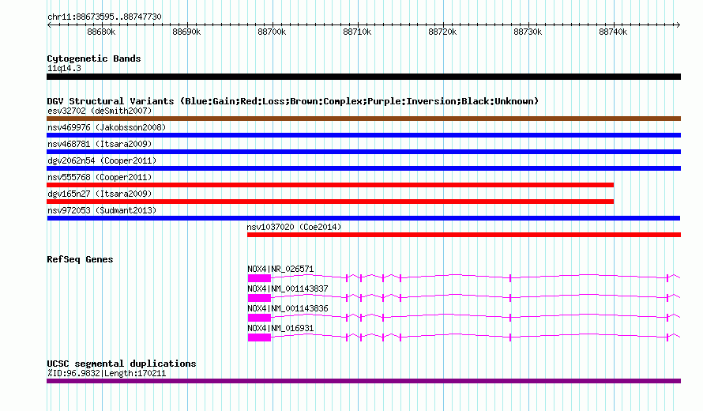703x411 pixels.
Task: Click the NOX4|NM_001143836 transcript label
Action: click(288, 309)
